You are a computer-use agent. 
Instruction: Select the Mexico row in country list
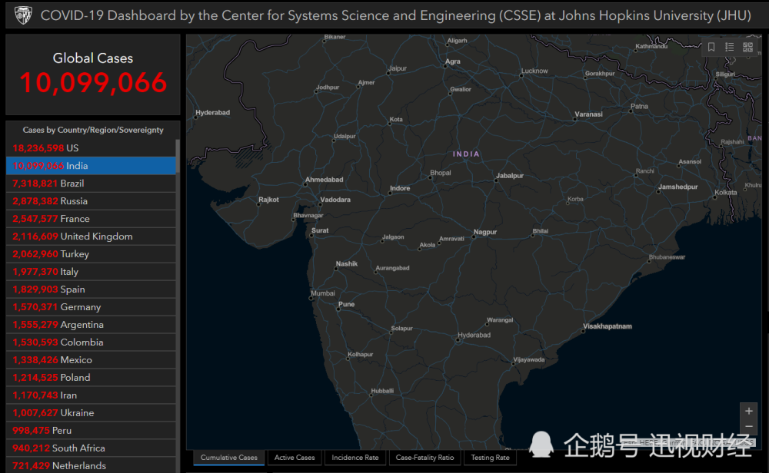(91, 359)
